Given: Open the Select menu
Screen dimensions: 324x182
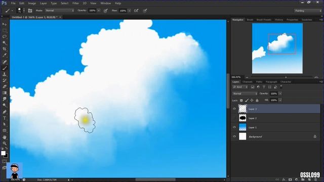Looking at the screenshot, I should tap(64, 4).
